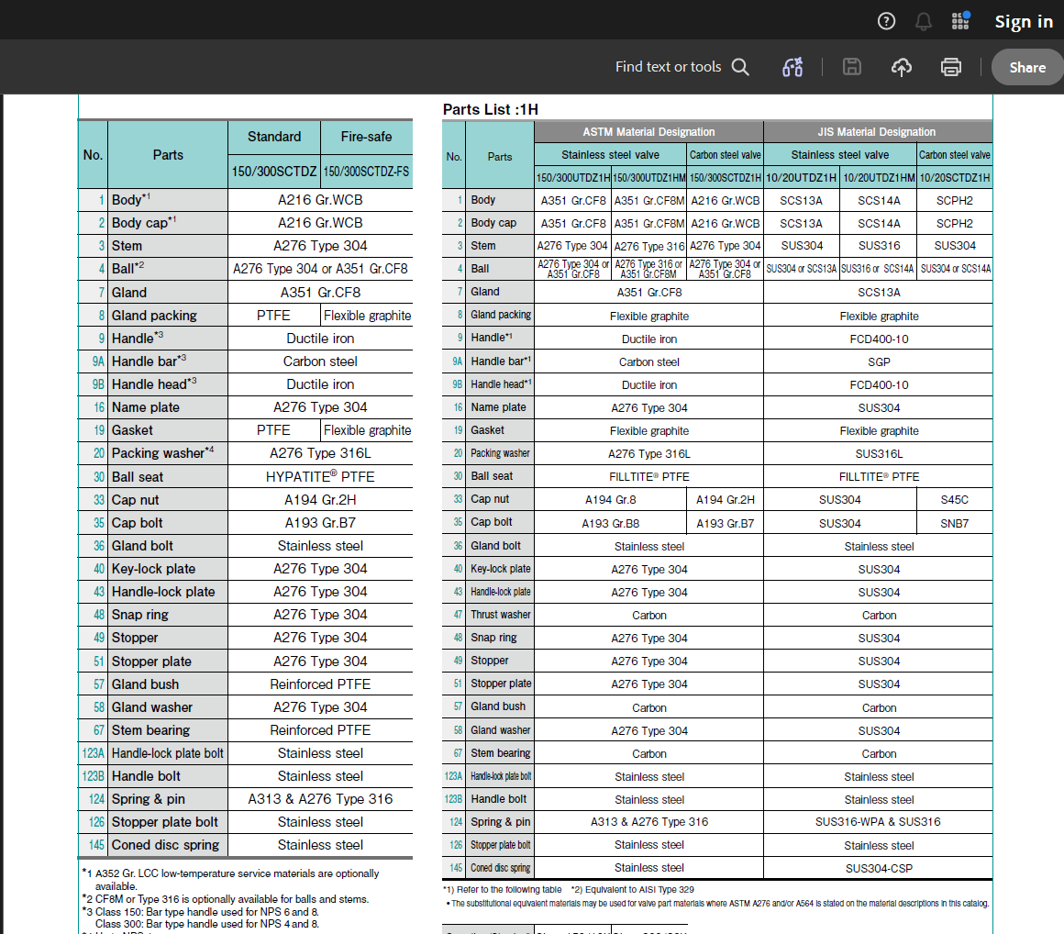Screen dimensions: 1064x934
Task: Select the 'Coned disc spring' row in left table
Action: (x=246, y=844)
